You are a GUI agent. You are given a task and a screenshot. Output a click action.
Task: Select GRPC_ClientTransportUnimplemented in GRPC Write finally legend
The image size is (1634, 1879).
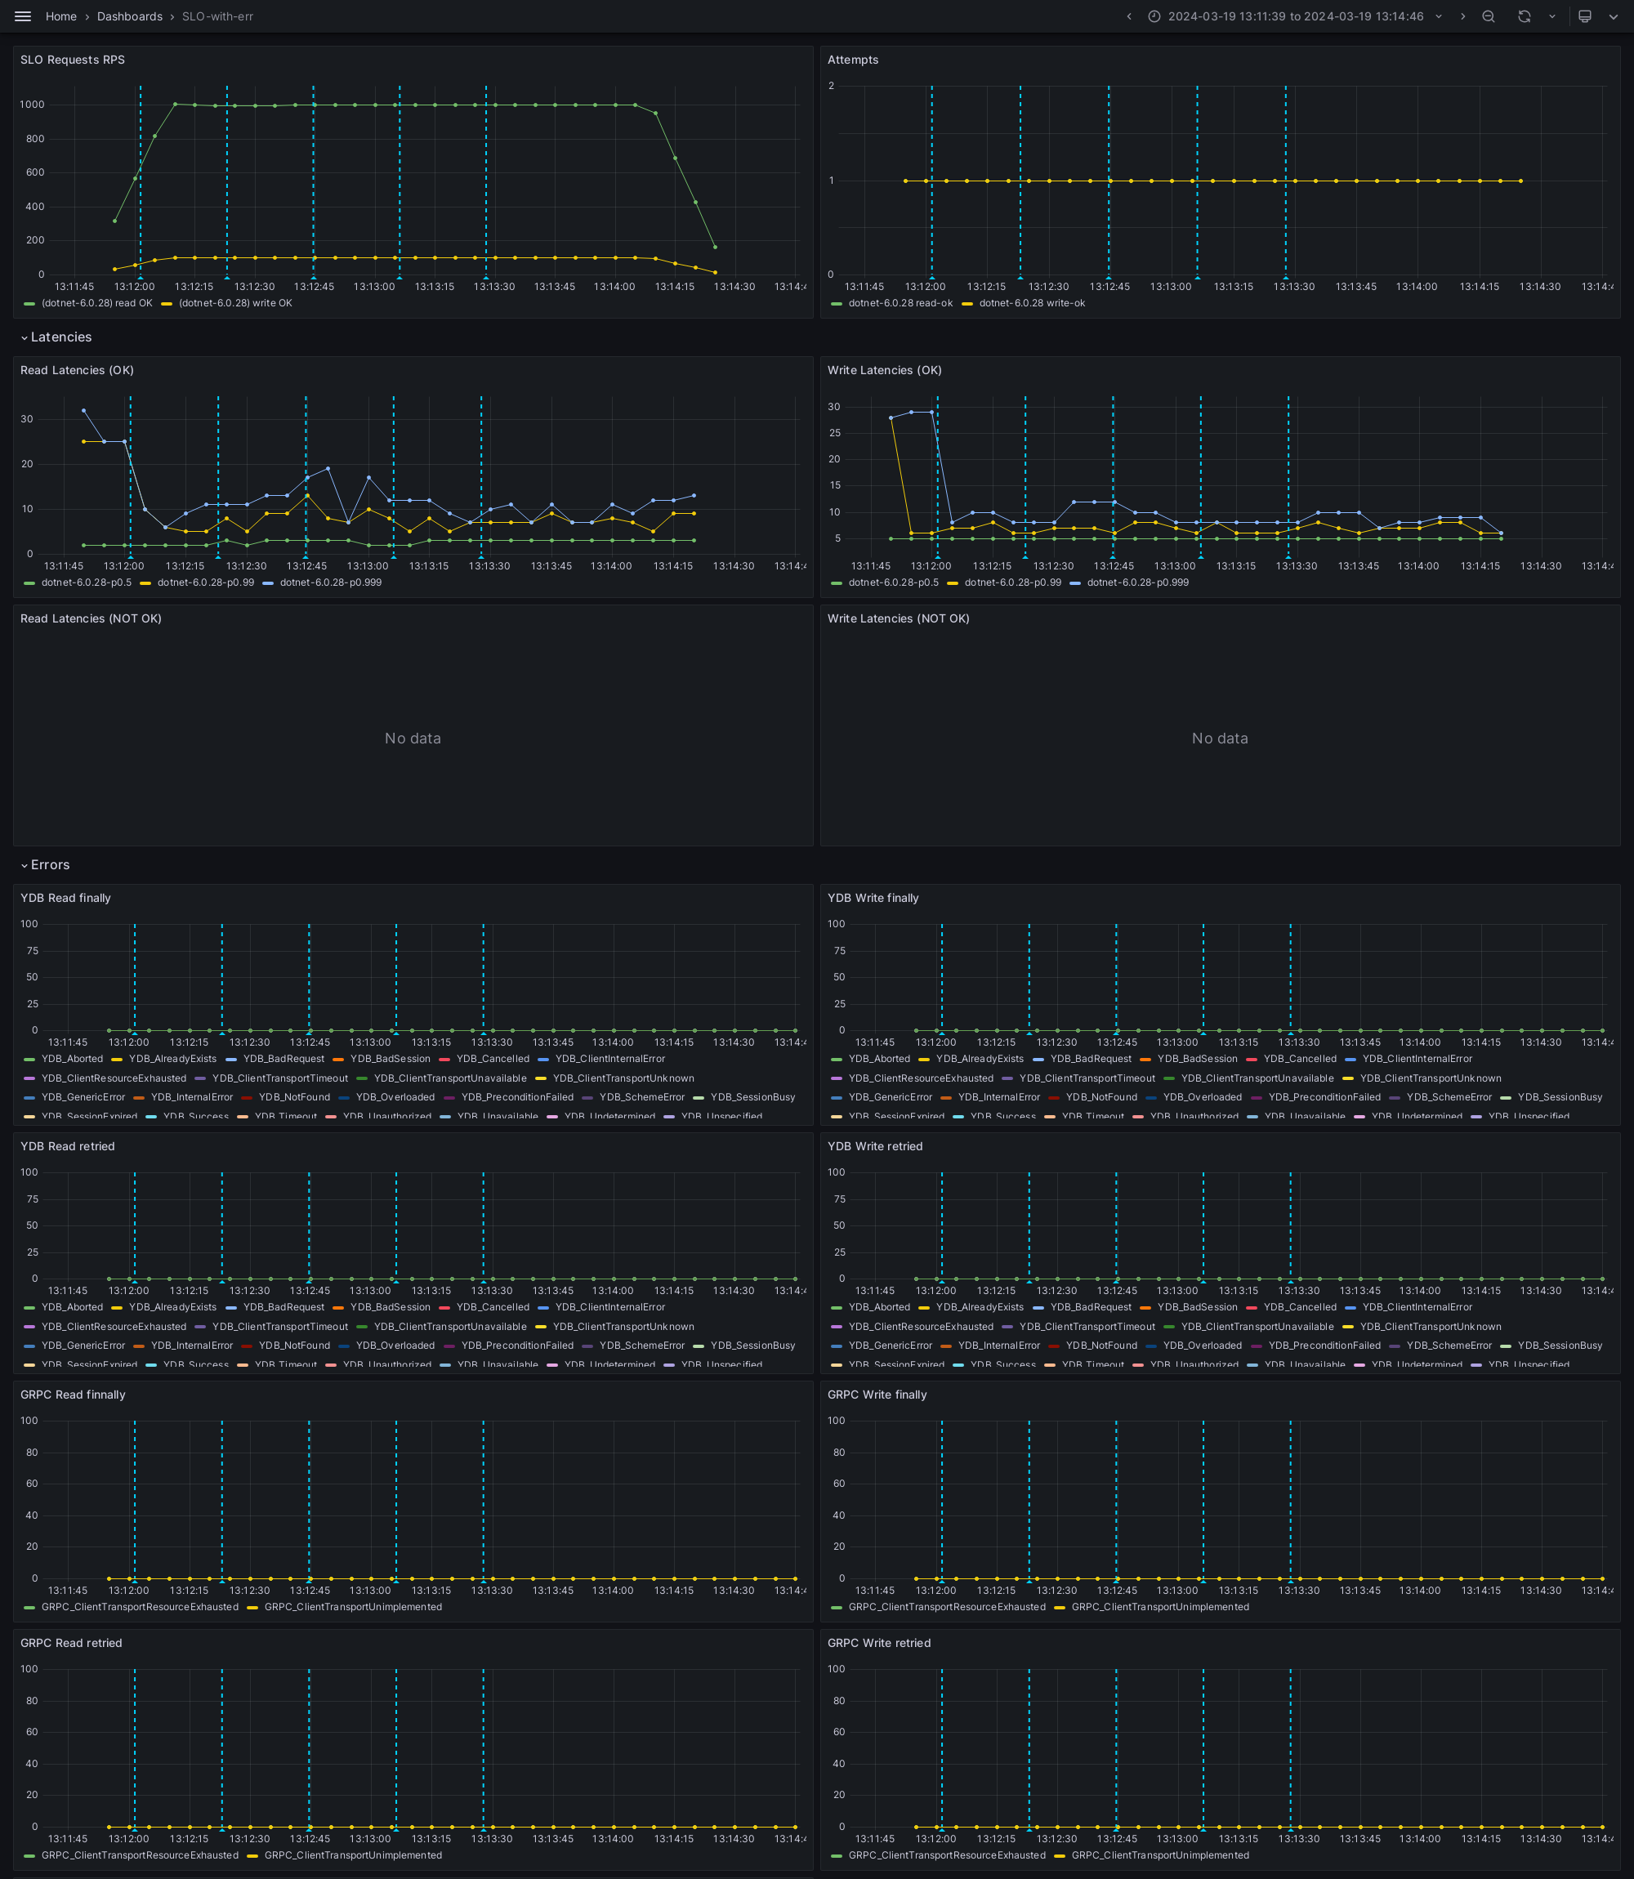coord(1160,1607)
